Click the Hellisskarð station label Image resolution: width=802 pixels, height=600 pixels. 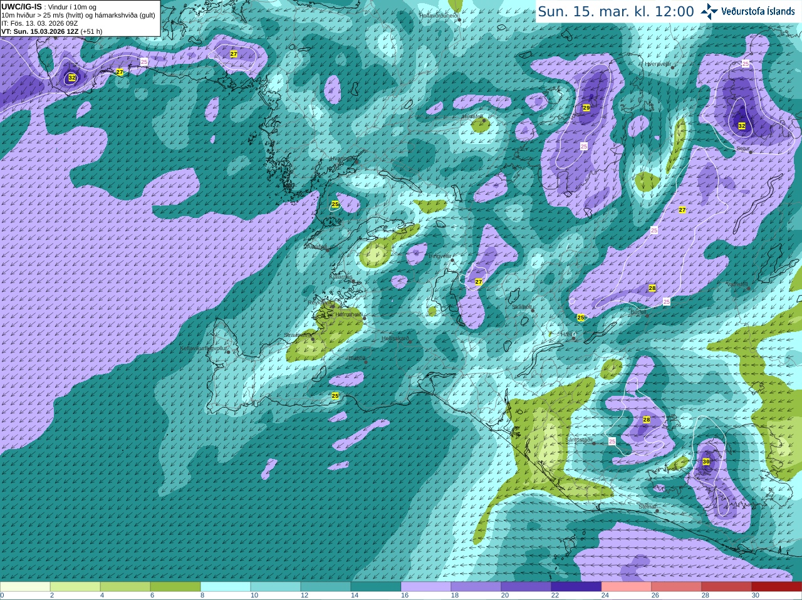coord(395,338)
